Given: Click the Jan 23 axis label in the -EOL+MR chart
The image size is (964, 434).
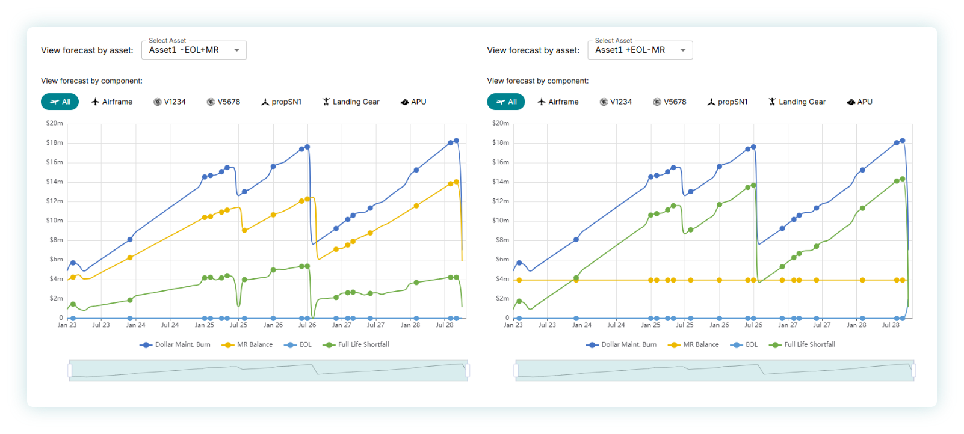Looking at the screenshot, I should point(67,325).
